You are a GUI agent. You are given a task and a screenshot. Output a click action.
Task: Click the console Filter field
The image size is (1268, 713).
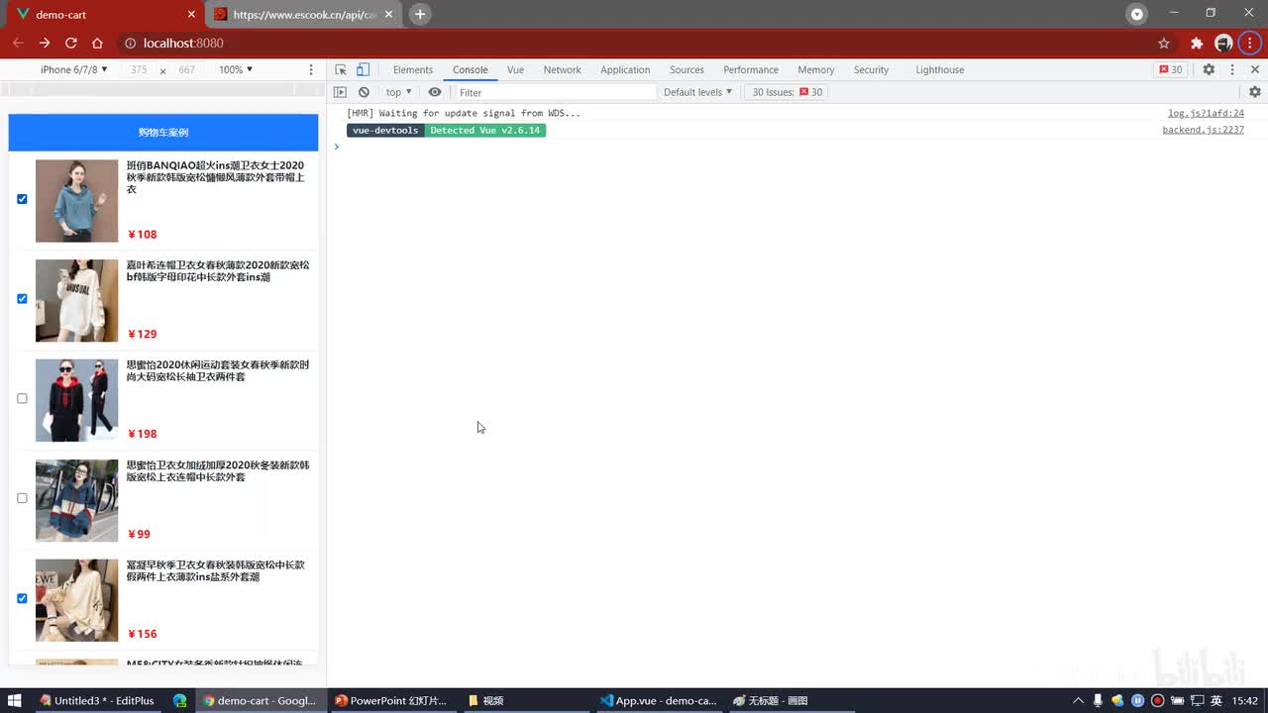555,92
